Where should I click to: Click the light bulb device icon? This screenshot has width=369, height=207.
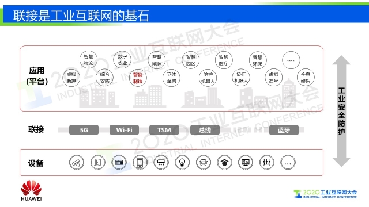[x=182, y=162]
